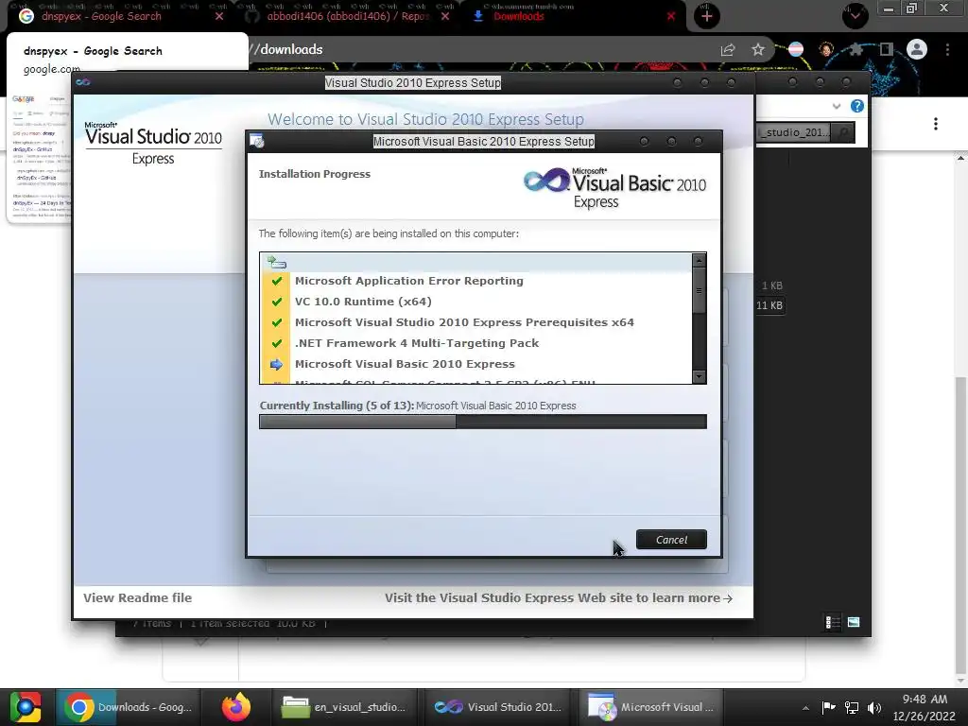This screenshot has height=726, width=968.
Task: Select VC 10.0 Runtime (x64) row
Action: click(x=476, y=302)
